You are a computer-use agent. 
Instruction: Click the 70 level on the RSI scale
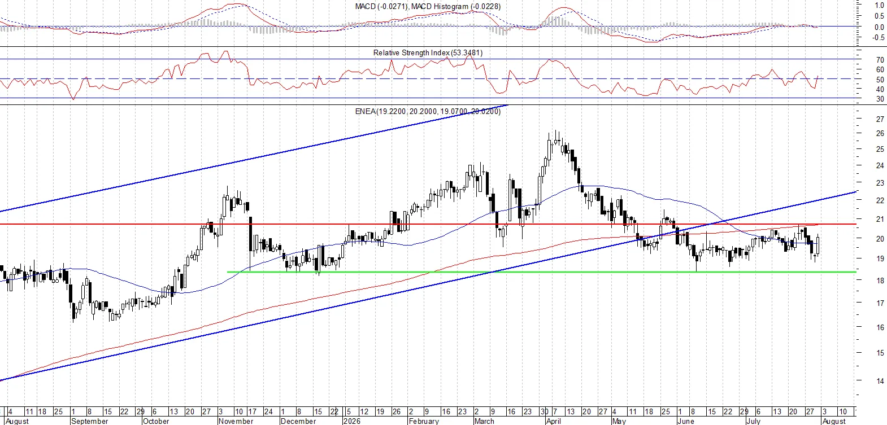click(x=880, y=60)
